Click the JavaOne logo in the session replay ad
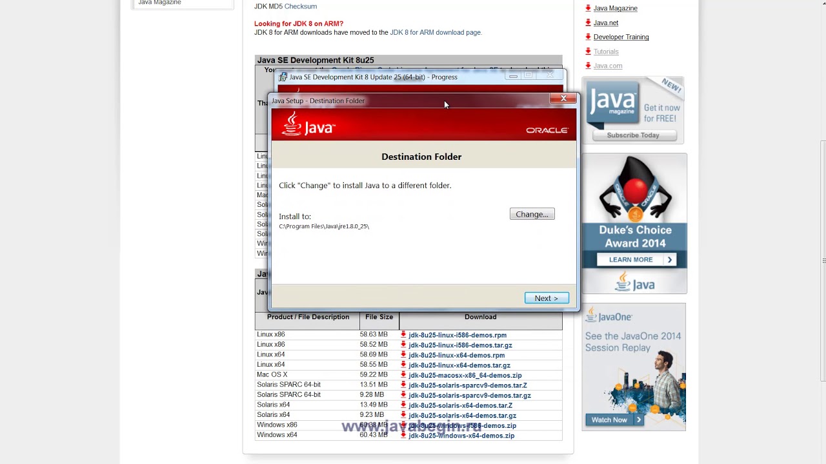The height and width of the screenshot is (464, 826). (609, 317)
